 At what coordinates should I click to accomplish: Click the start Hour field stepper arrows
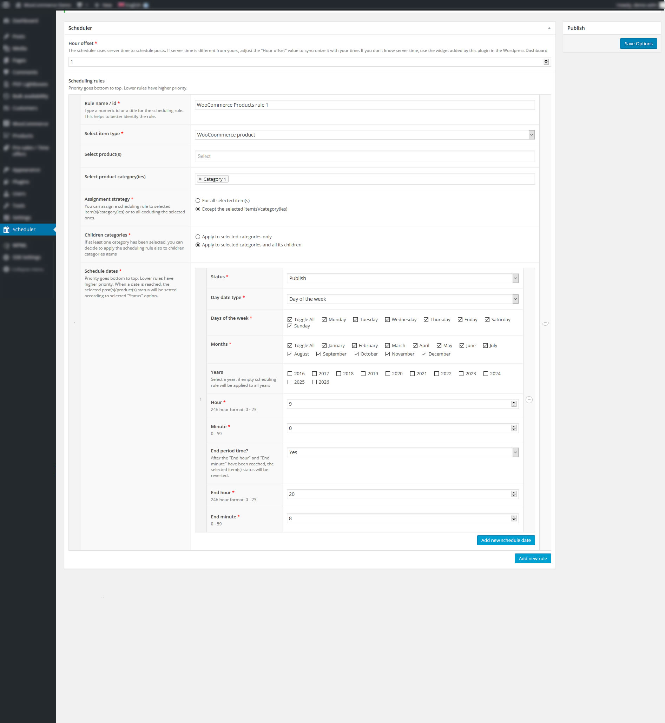pyautogui.click(x=514, y=404)
